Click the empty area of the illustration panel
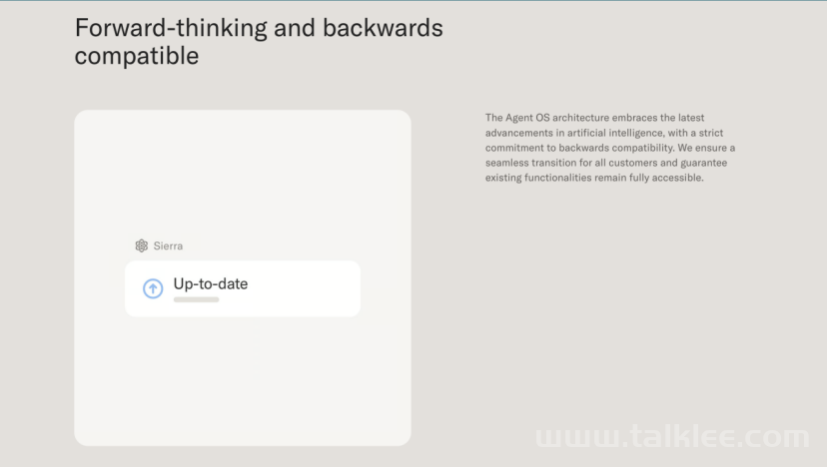The width and height of the screenshot is (827, 467). pyautogui.click(x=243, y=174)
